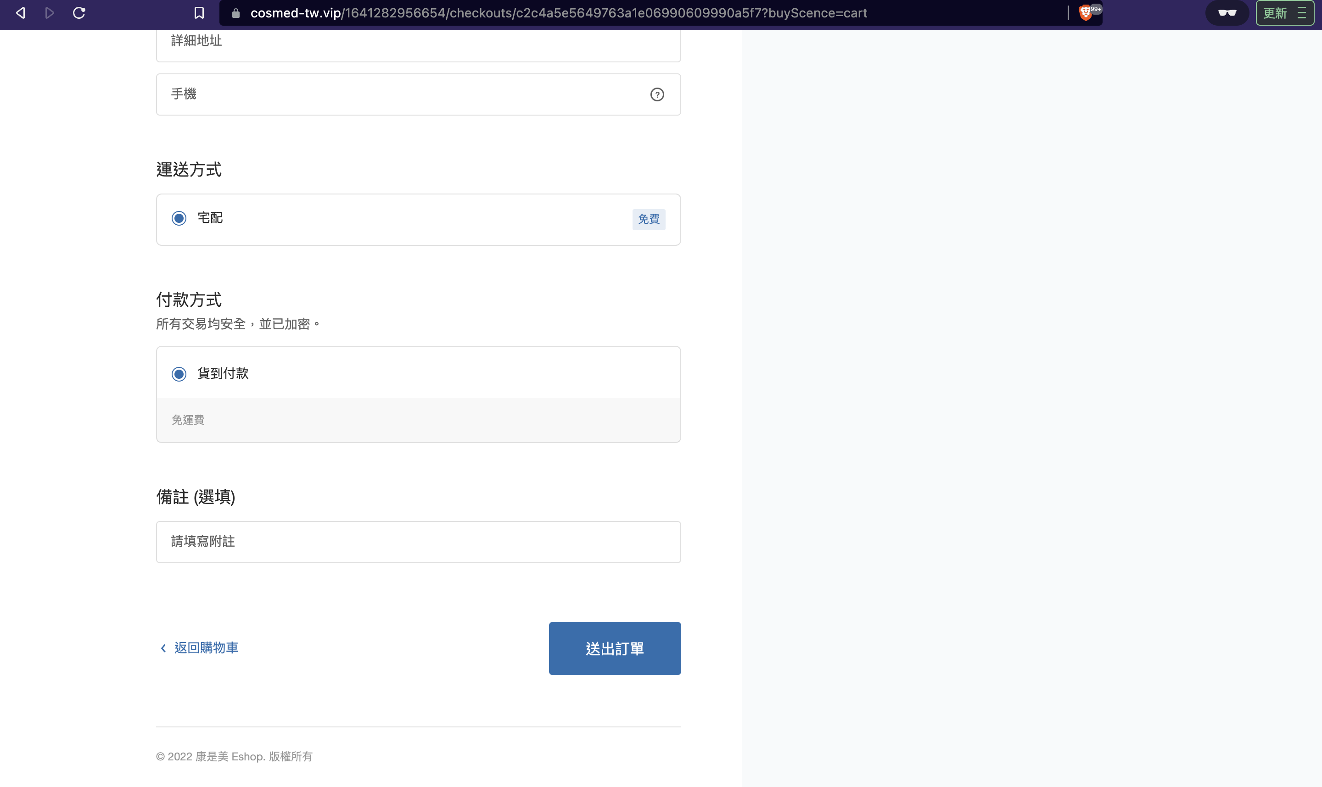
Task: Click the browser forward arrow
Action: [x=50, y=13]
